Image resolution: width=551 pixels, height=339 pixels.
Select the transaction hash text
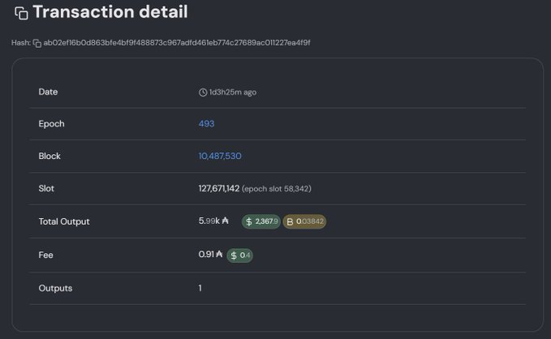coord(177,43)
